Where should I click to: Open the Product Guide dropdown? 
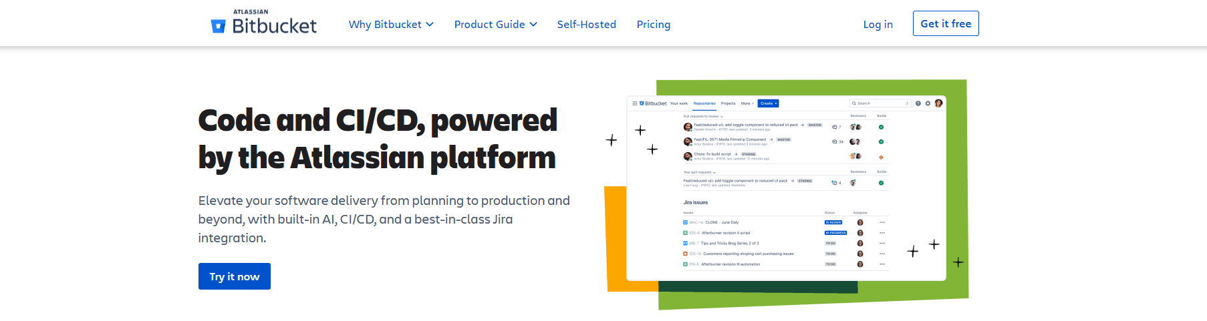tap(495, 25)
